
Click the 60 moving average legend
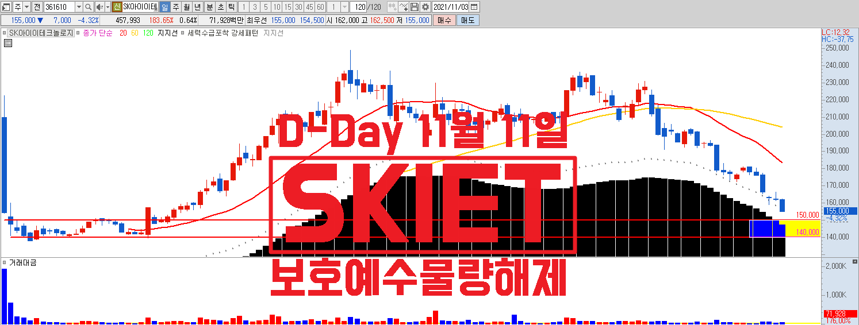135,33
